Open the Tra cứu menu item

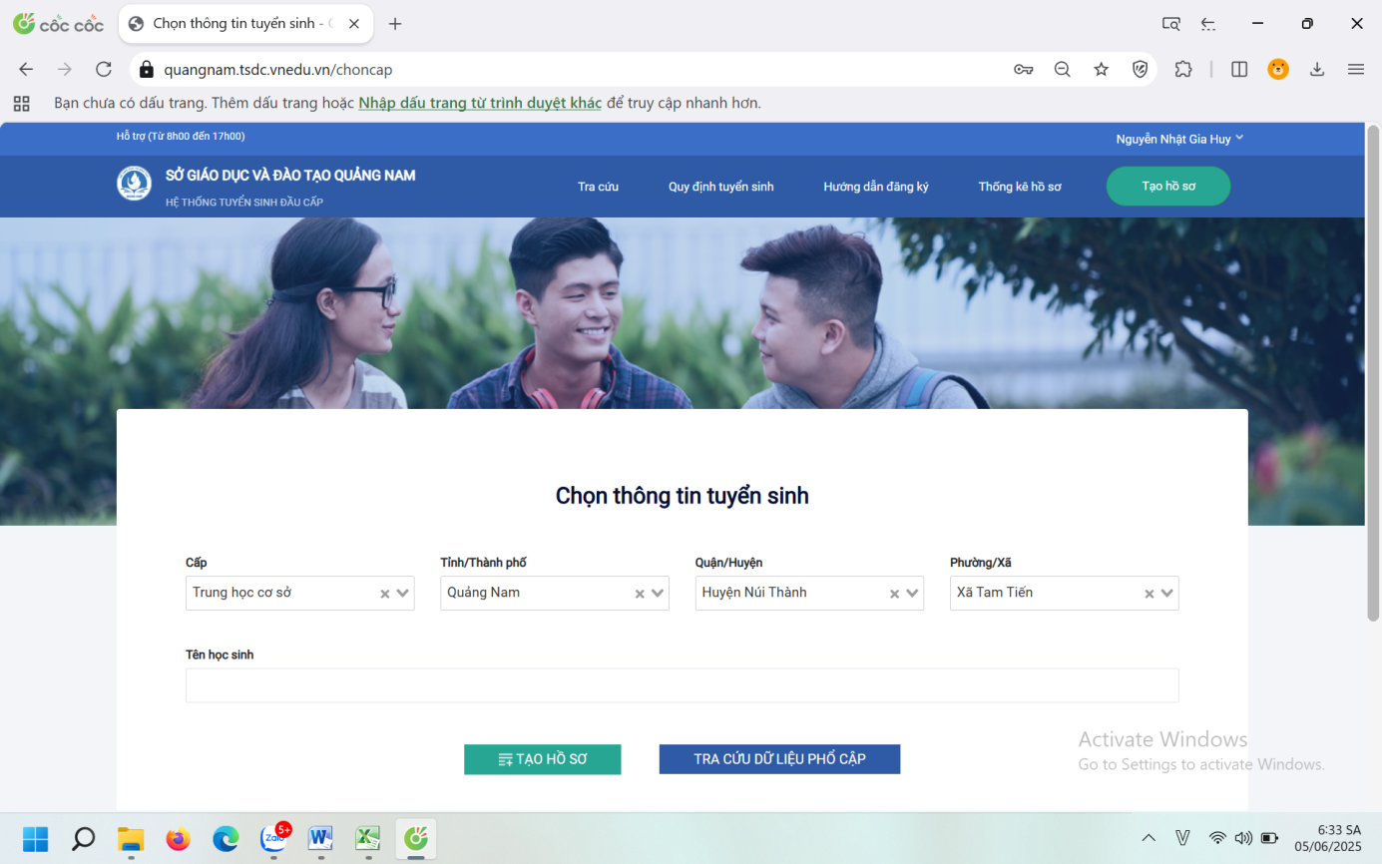[598, 187]
